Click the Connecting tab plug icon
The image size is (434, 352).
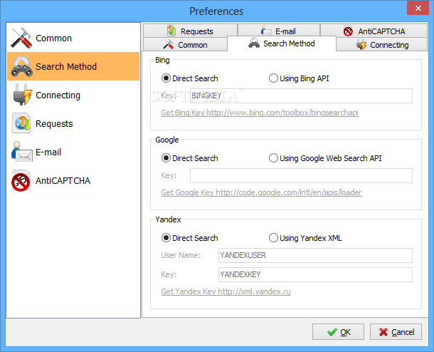(361, 45)
